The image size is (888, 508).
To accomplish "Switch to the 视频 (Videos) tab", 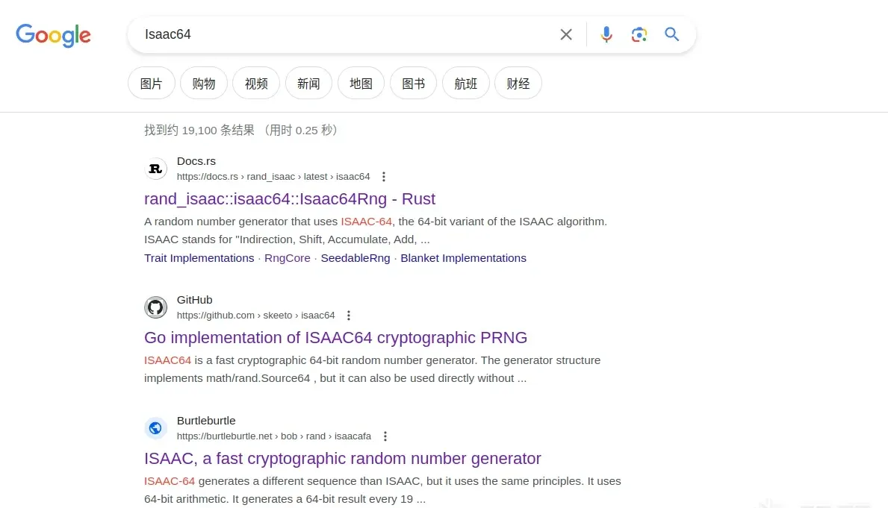I will click(256, 83).
